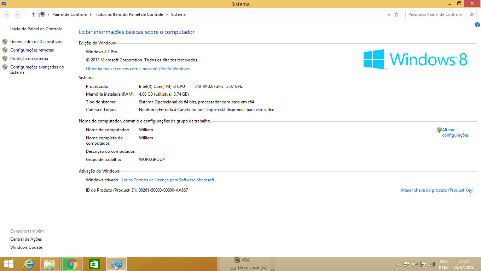Screen dimensions: 481x271
Task: Click the Windows 8.1 Pro edition text
Action: coord(102,52)
